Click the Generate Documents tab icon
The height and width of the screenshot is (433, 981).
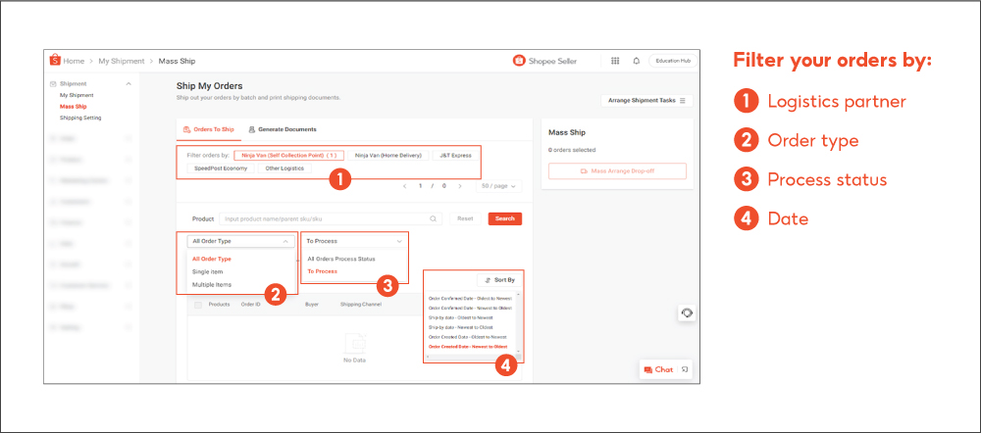(251, 129)
